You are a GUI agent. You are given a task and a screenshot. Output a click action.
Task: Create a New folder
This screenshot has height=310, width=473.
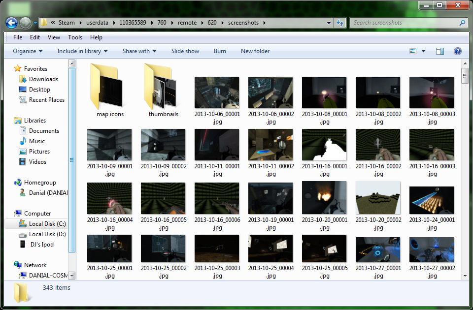tap(255, 51)
